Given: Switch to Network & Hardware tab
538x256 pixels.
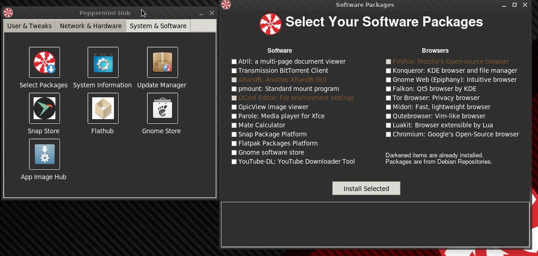Looking at the screenshot, I should tap(91, 26).
